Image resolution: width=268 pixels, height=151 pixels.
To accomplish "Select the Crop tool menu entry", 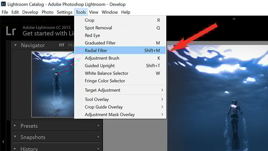I will 120,20.
